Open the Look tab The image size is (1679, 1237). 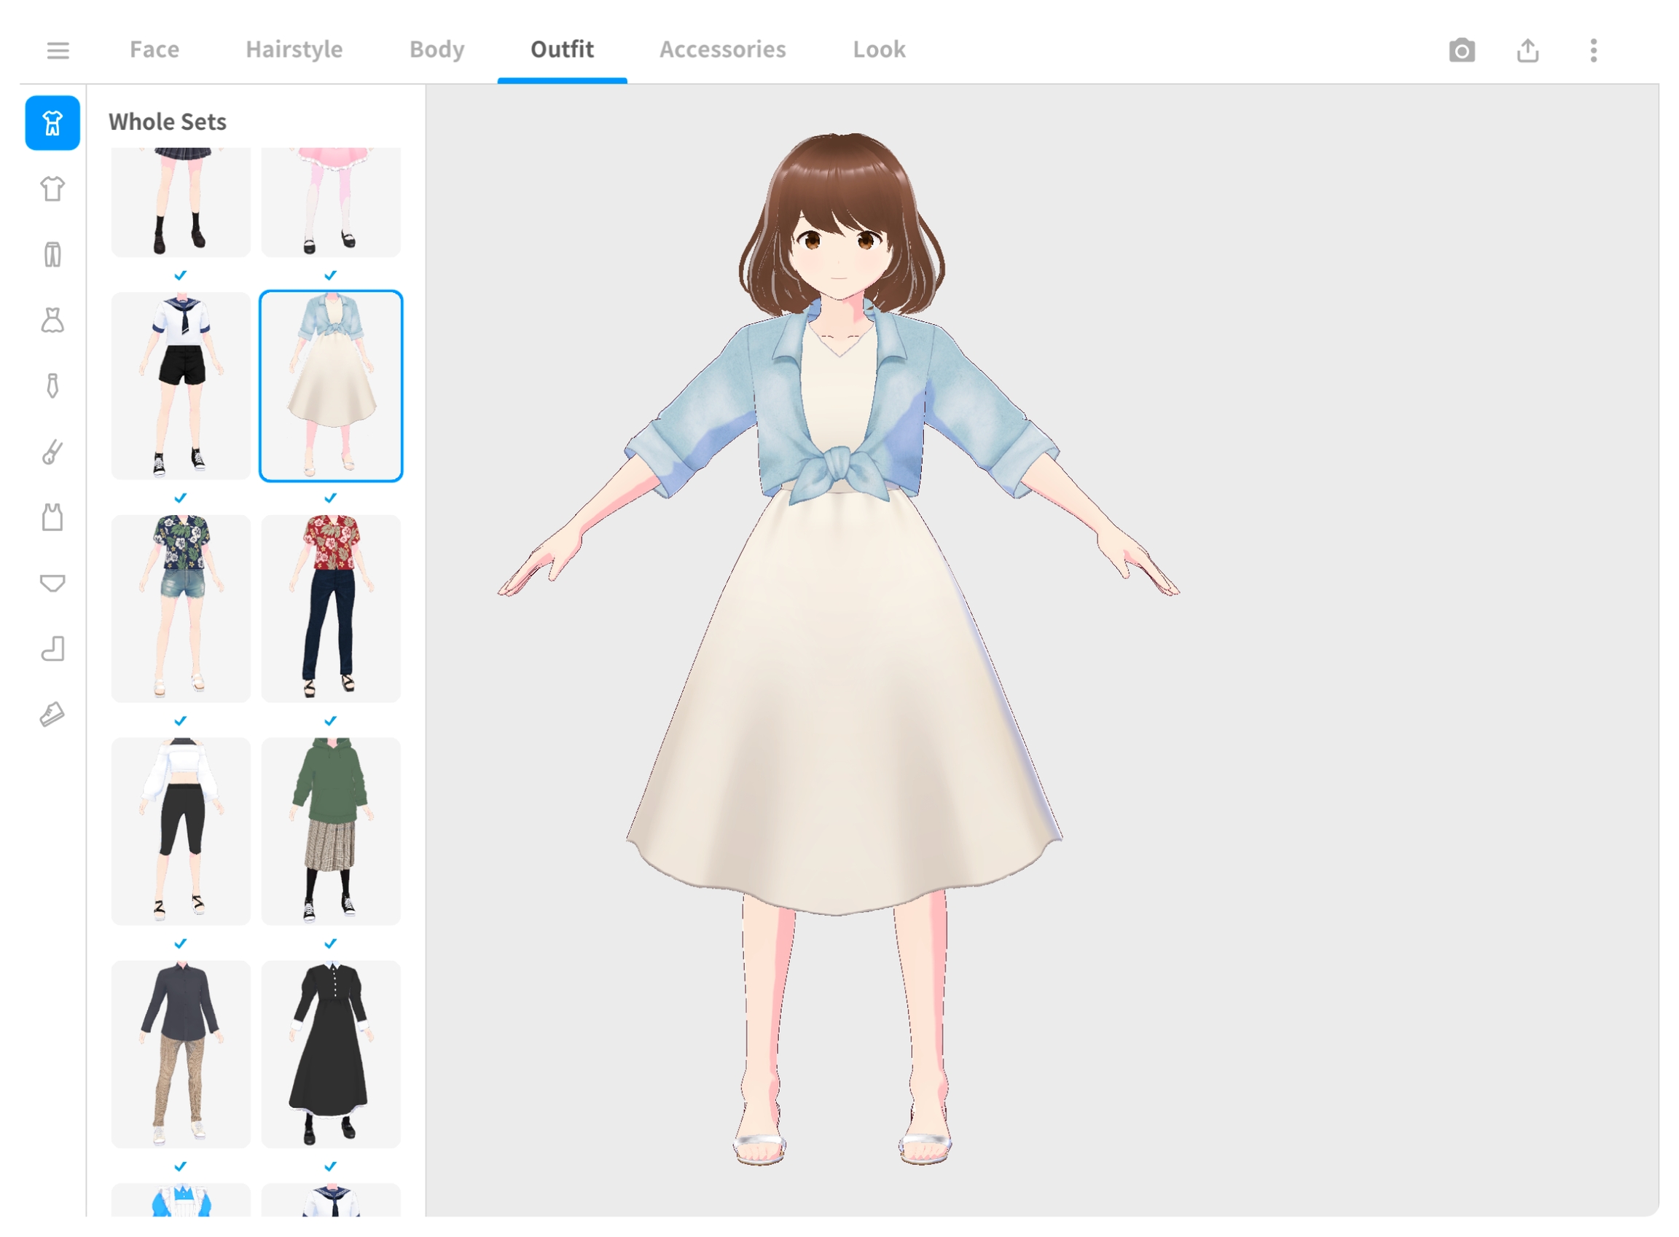coord(878,50)
